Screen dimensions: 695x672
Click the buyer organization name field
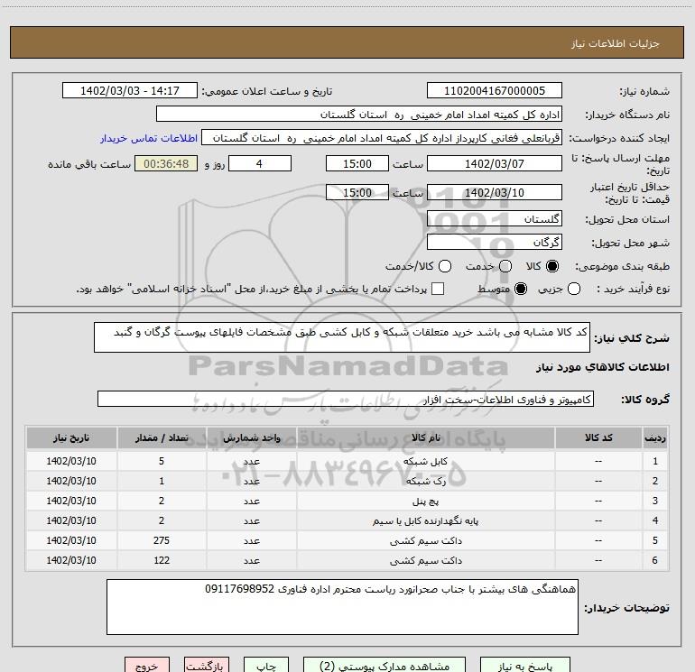[x=359, y=115]
